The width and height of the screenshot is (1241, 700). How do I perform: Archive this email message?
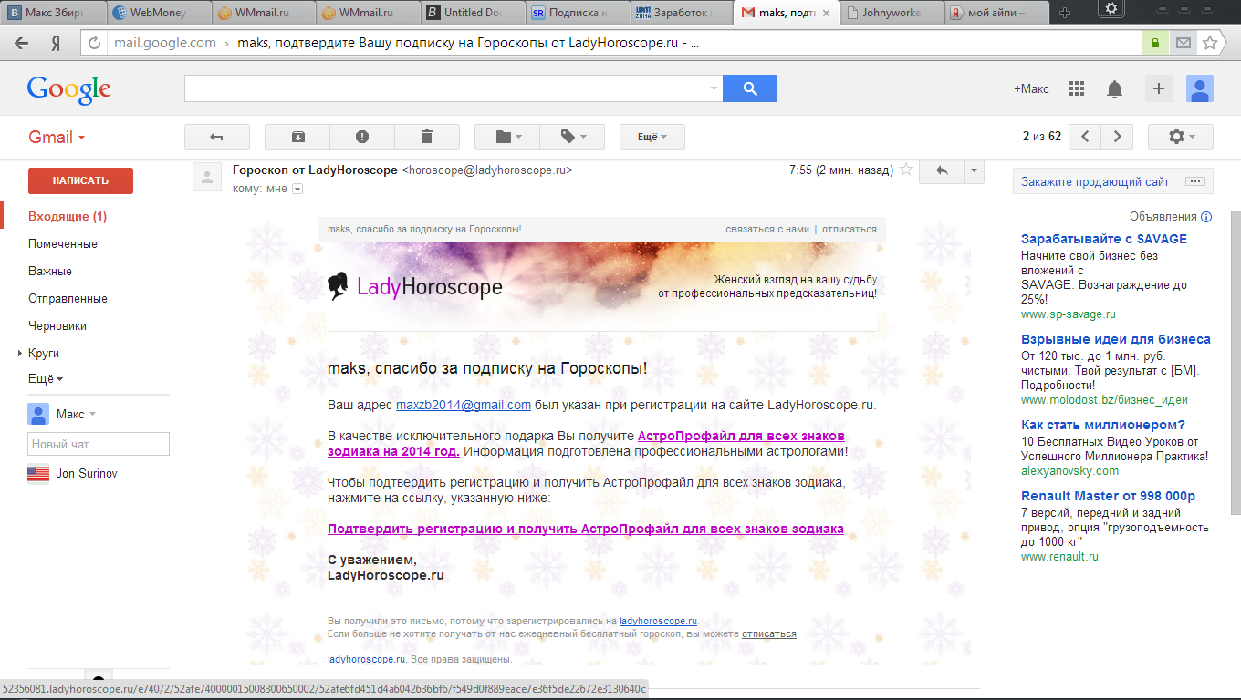pyautogui.click(x=297, y=137)
